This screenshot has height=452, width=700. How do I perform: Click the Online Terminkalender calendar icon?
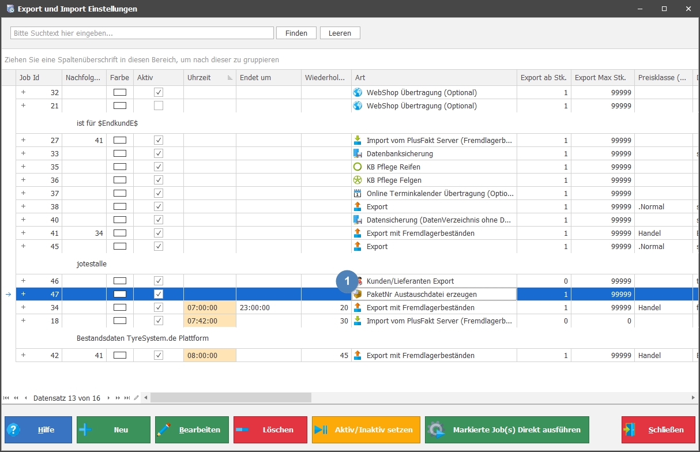click(x=357, y=193)
